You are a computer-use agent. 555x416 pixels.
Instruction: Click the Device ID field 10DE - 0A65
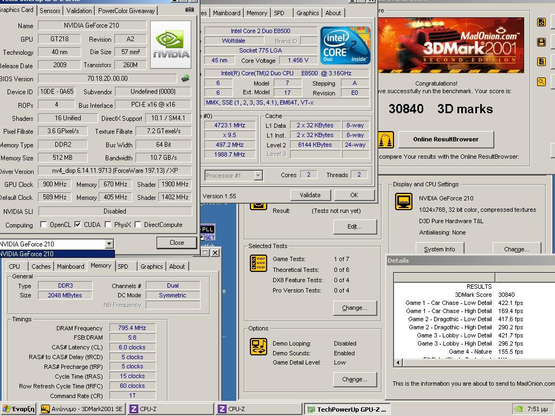tap(56, 92)
